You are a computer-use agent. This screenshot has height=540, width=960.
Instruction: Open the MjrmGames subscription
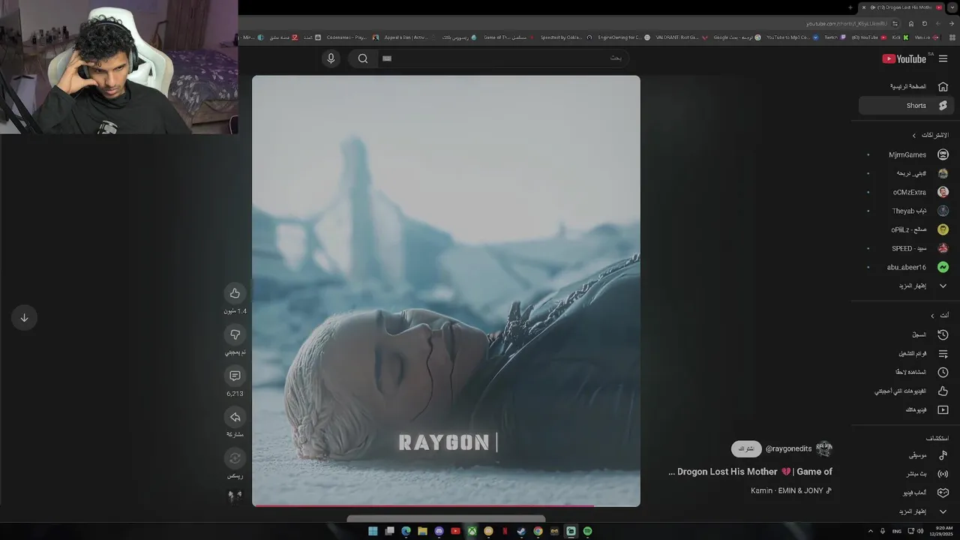tap(907, 154)
